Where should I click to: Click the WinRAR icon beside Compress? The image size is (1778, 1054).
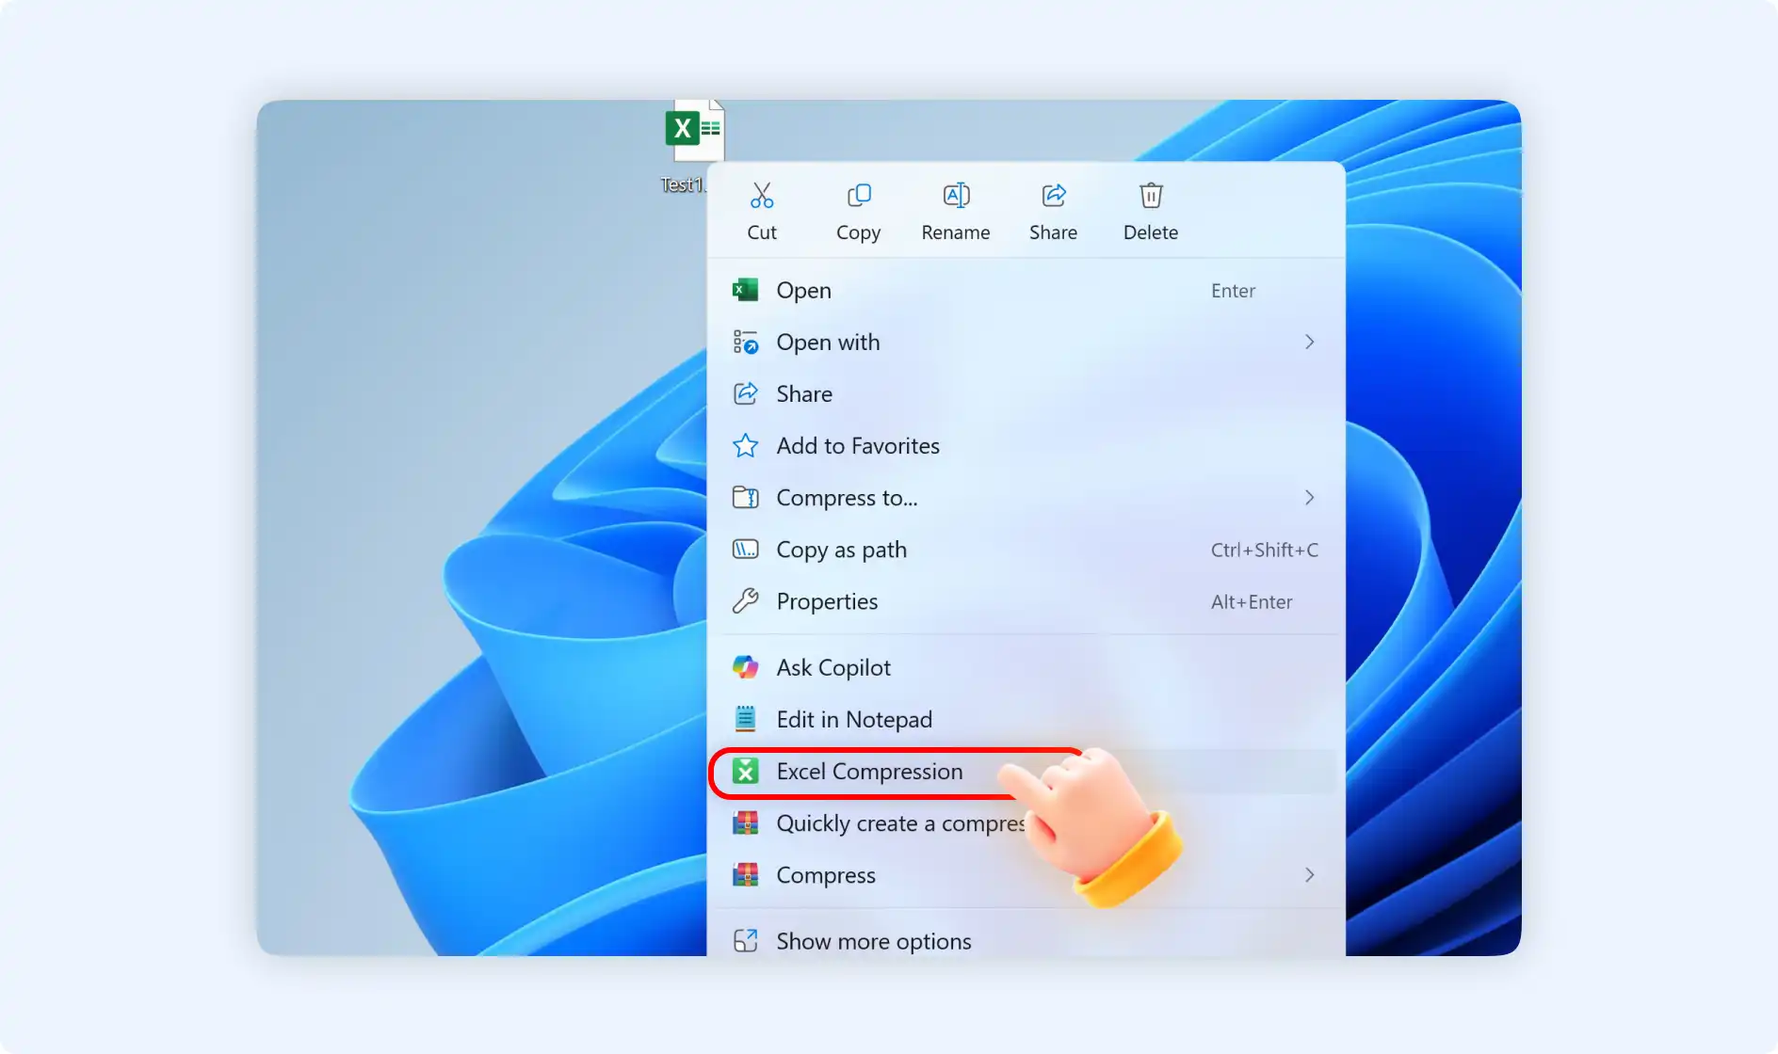coord(745,874)
